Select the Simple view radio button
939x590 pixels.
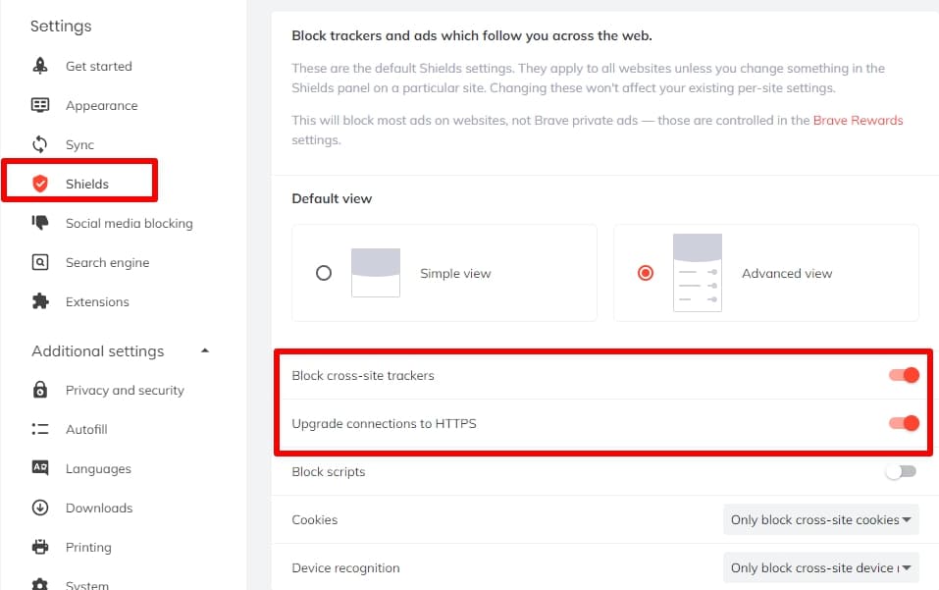click(x=324, y=273)
